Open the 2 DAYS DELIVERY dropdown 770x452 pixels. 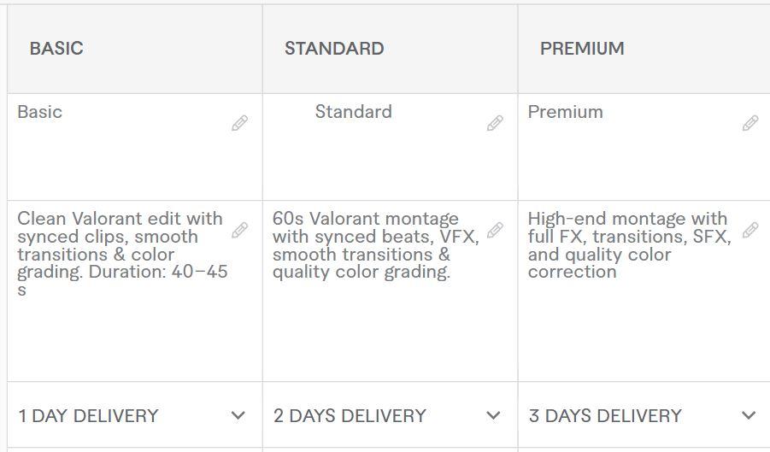(385, 416)
